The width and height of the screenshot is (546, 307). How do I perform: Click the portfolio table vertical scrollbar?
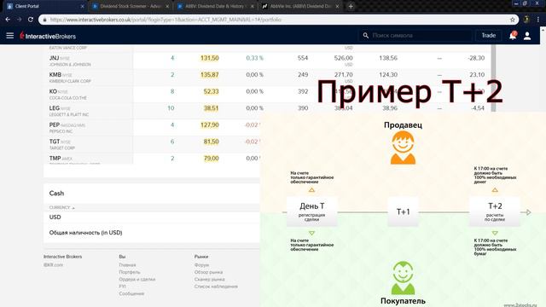click(x=493, y=78)
